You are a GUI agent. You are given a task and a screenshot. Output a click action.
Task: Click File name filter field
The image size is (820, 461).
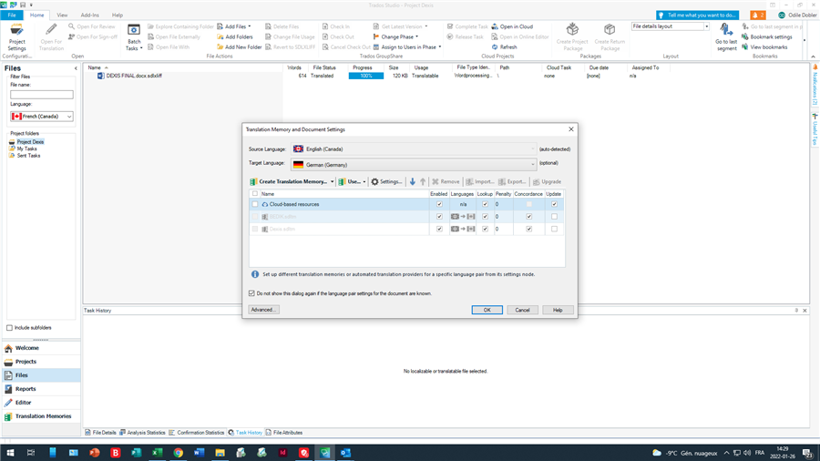pyautogui.click(x=42, y=95)
